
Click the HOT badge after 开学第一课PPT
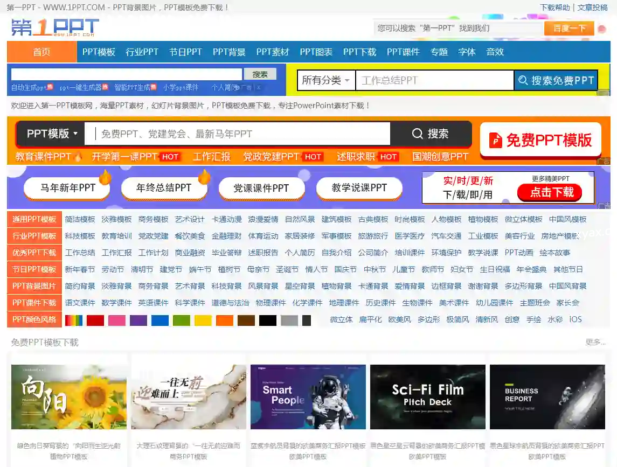pyautogui.click(x=170, y=157)
